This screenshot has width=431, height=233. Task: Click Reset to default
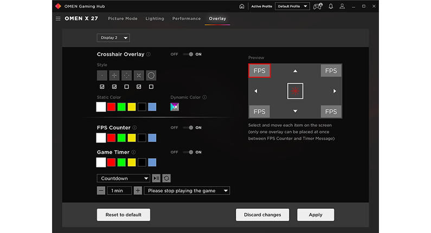pyautogui.click(x=124, y=215)
